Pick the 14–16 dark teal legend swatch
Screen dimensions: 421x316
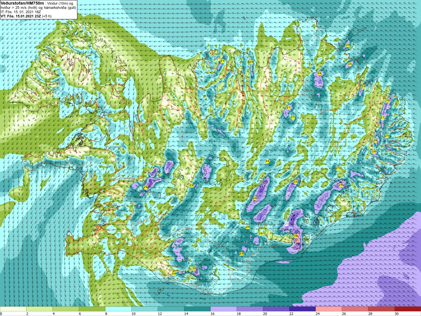[x=197, y=309]
